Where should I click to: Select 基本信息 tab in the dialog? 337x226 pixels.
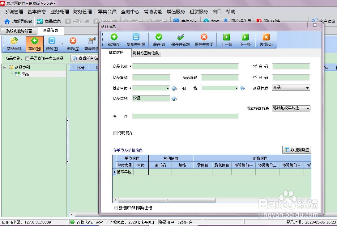116,52
